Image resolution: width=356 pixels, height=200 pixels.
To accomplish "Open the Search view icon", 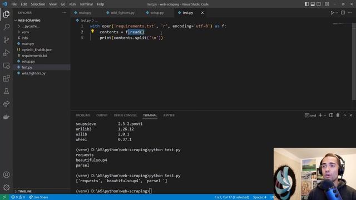I will (x=6, y=27).
